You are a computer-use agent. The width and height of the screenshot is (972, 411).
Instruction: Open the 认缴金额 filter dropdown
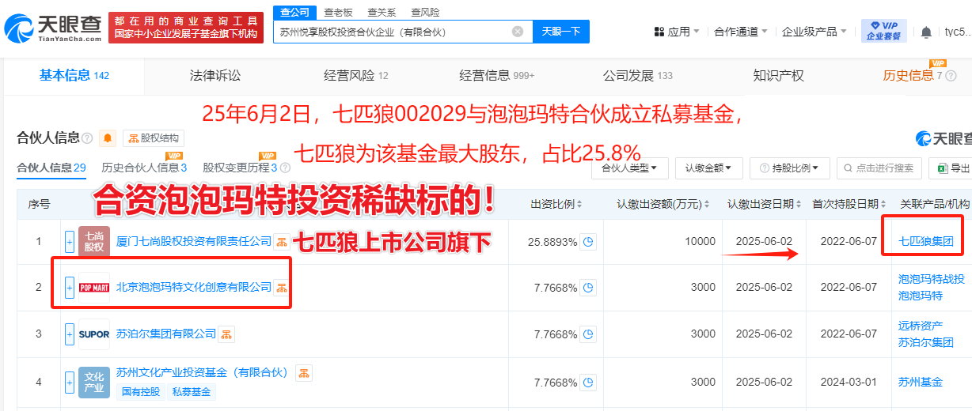(x=708, y=168)
